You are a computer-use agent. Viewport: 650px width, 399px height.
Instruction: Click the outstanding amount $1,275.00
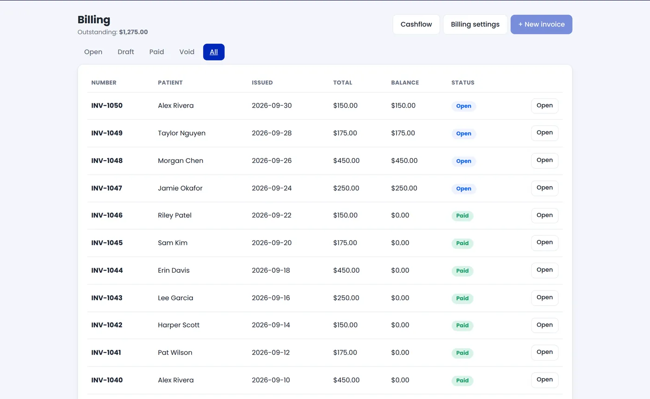pyautogui.click(x=133, y=32)
